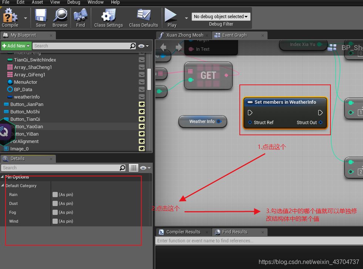Close the My Blueprint panel
The height and width of the screenshot is (269, 363).
pos(51,36)
